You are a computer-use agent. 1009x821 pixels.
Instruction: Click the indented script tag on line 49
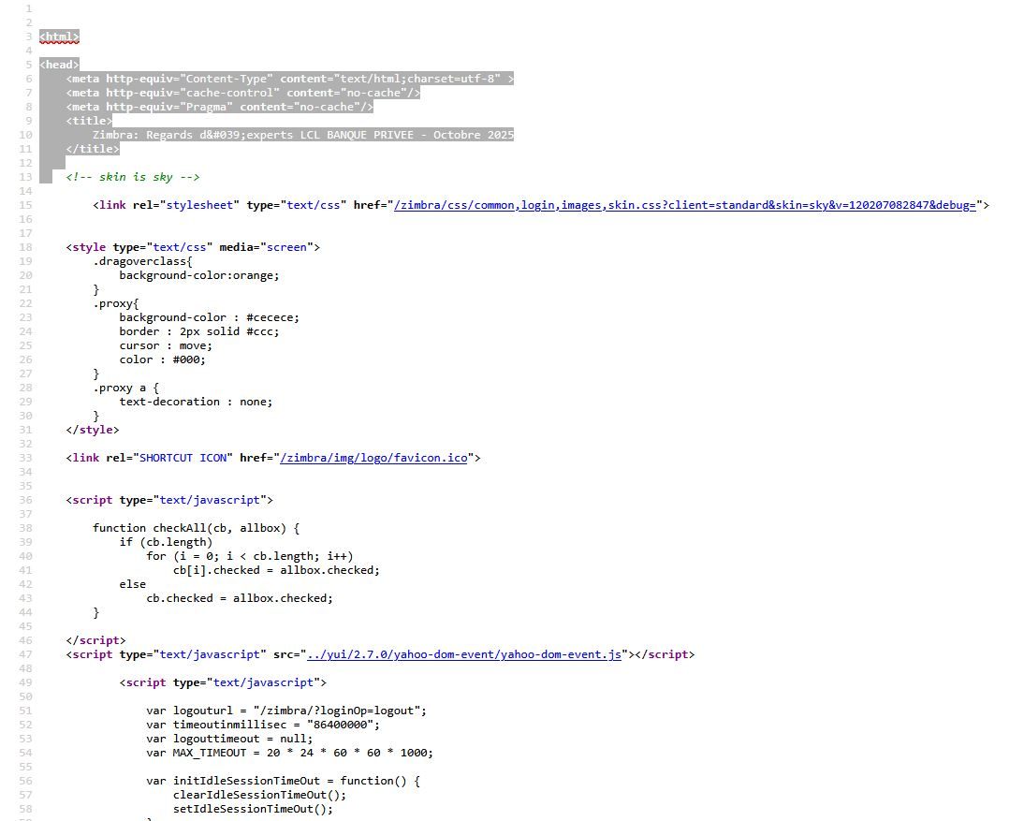(x=223, y=682)
